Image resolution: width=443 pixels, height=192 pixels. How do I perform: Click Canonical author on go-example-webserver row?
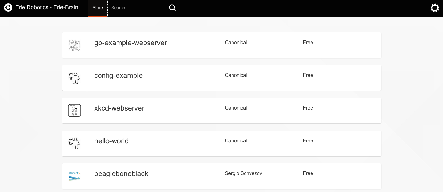click(236, 43)
